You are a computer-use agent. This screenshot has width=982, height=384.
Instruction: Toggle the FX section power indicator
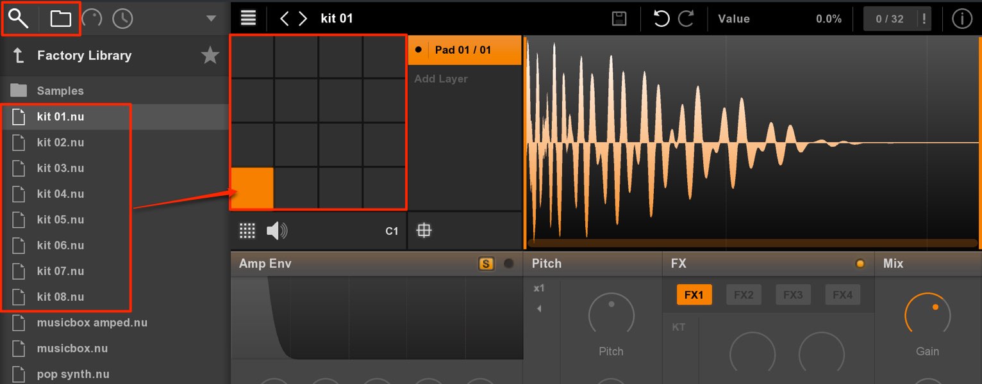point(860,264)
